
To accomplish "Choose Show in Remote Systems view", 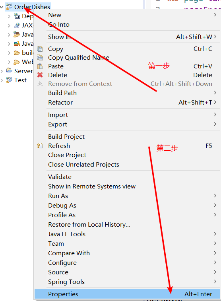I will click(127, 186).
